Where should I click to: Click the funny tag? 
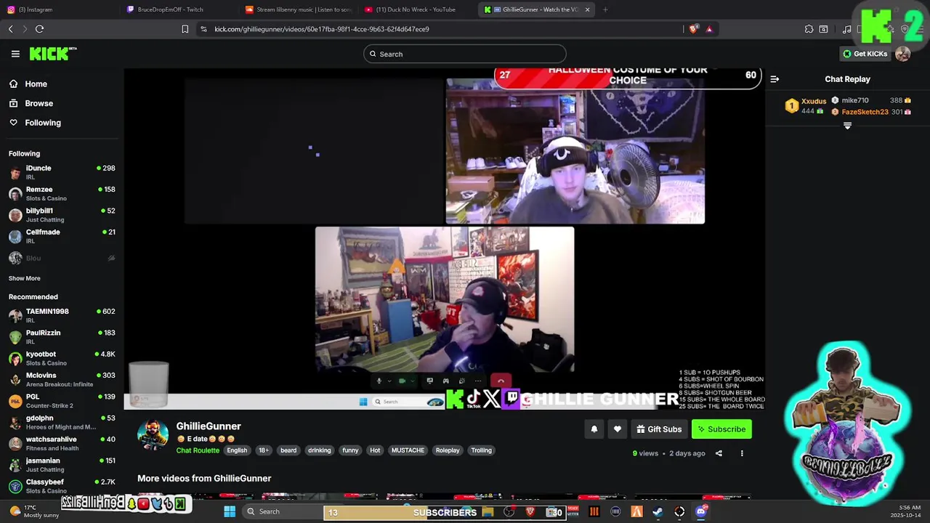(x=350, y=450)
